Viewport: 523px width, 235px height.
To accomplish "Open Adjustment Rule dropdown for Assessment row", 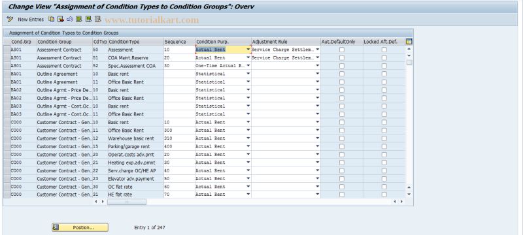I will coord(317,50).
